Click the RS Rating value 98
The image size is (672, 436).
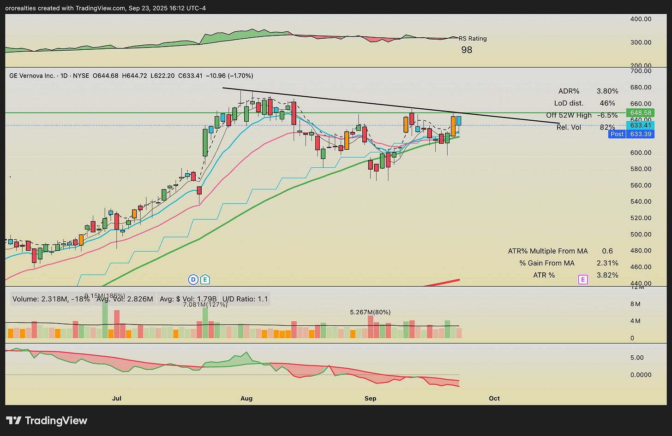click(x=467, y=50)
